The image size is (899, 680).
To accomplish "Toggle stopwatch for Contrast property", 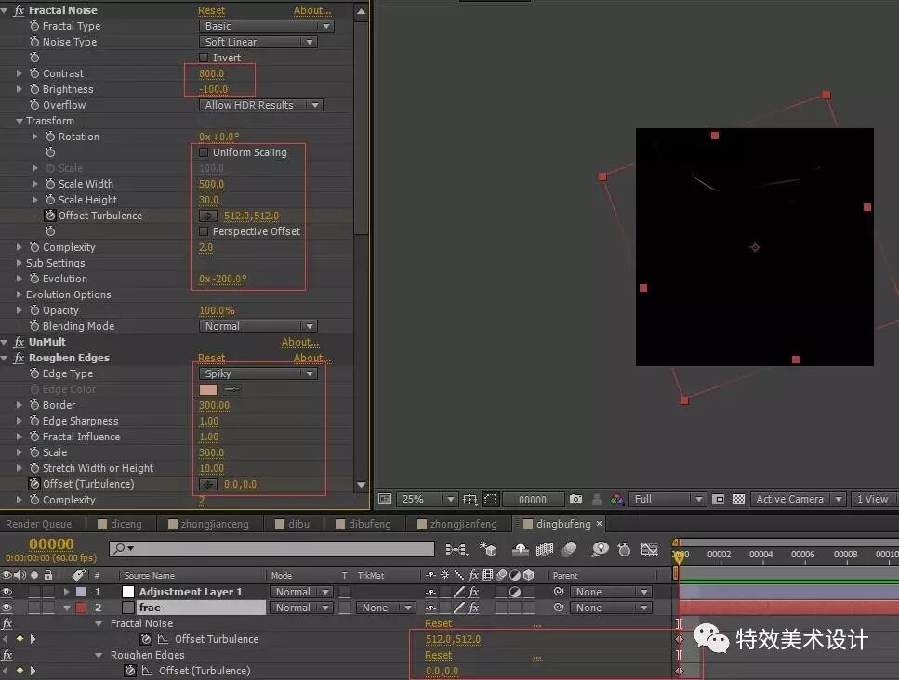I will (x=34, y=73).
